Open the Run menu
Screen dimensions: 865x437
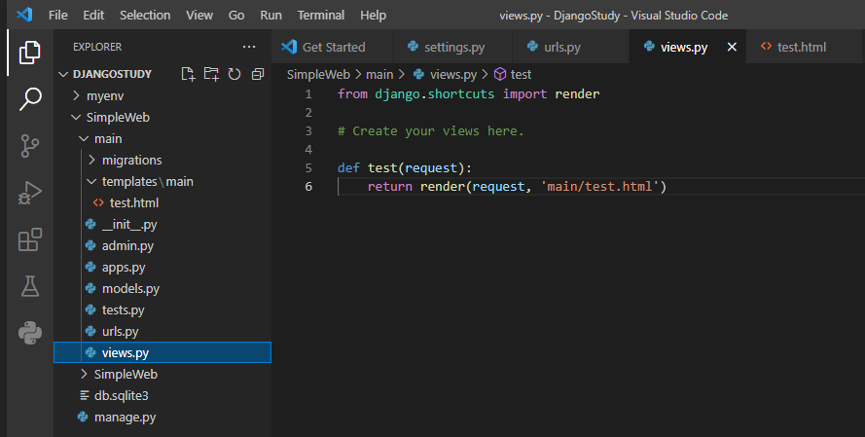(x=270, y=15)
